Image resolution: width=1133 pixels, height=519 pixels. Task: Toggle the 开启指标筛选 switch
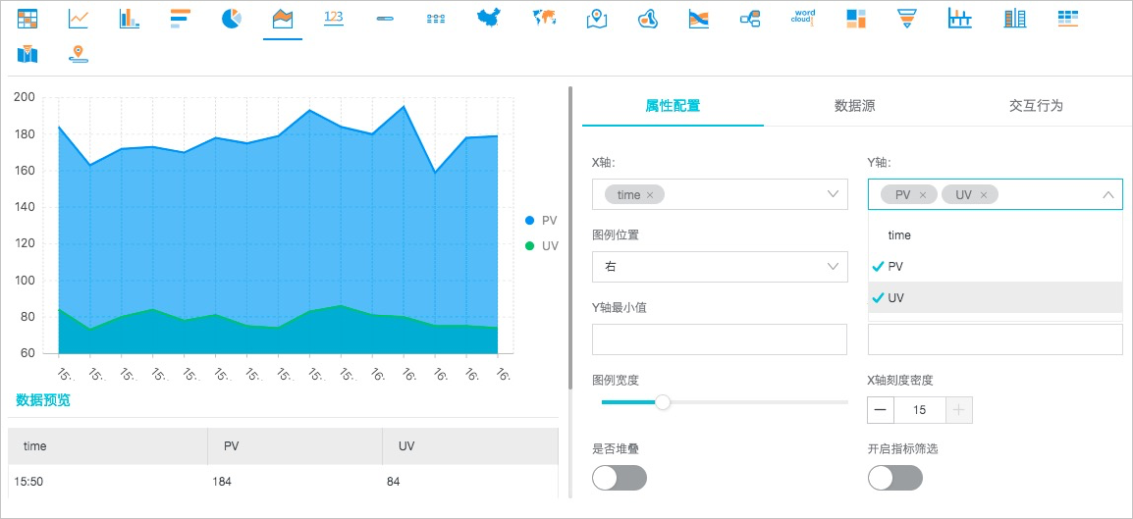point(895,478)
